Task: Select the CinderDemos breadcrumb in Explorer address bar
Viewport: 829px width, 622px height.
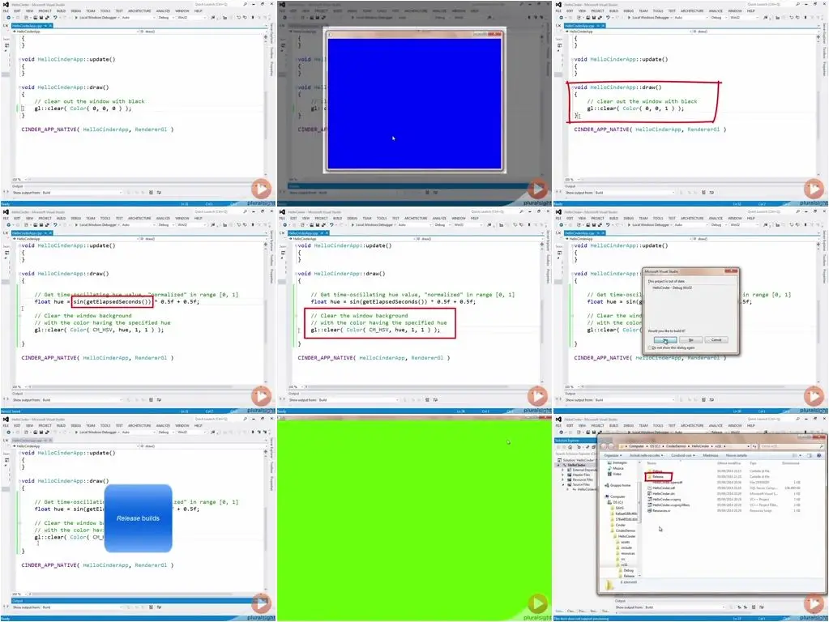Action: [674, 446]
